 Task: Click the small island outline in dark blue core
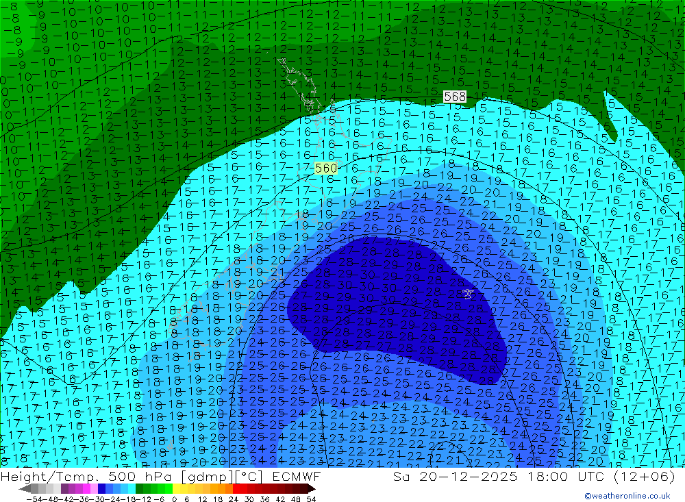pyautogui.click(x=468, y=294)
